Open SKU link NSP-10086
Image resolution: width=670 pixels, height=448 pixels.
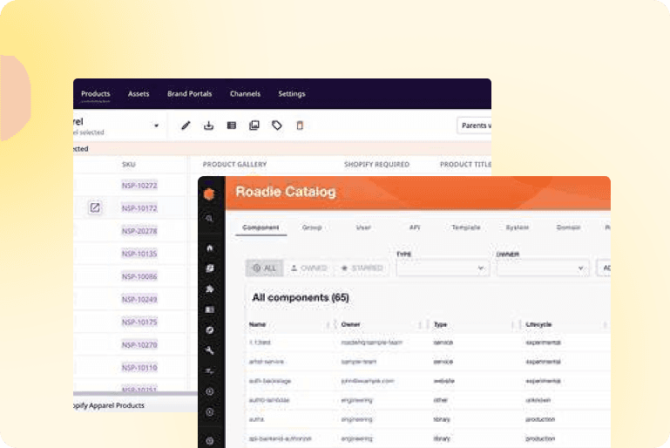click(x=139, y=276)
